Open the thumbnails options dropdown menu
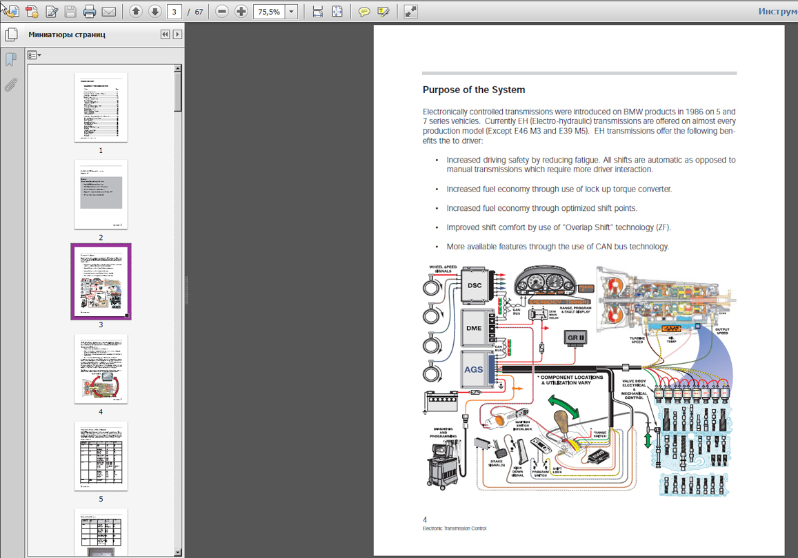This screenshot has height=558, width=798. (34, 55)
